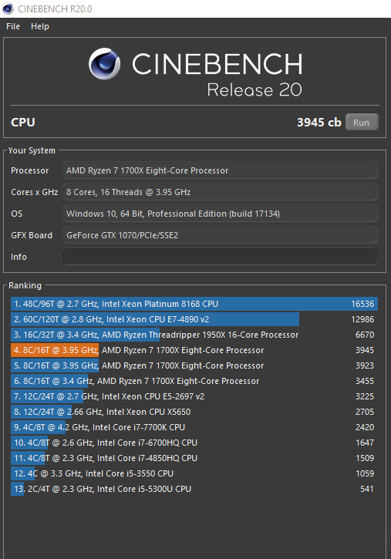Select Xeon E7-4890 v2 ranking row
This screenshot has height=559, width=391.
[194, 319]
